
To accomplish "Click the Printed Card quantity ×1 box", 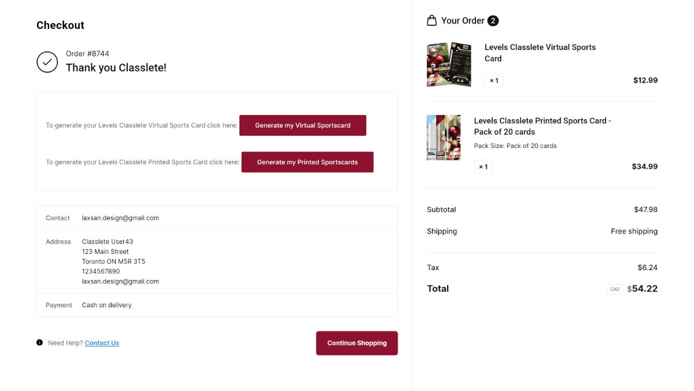I will click(483, 167).
